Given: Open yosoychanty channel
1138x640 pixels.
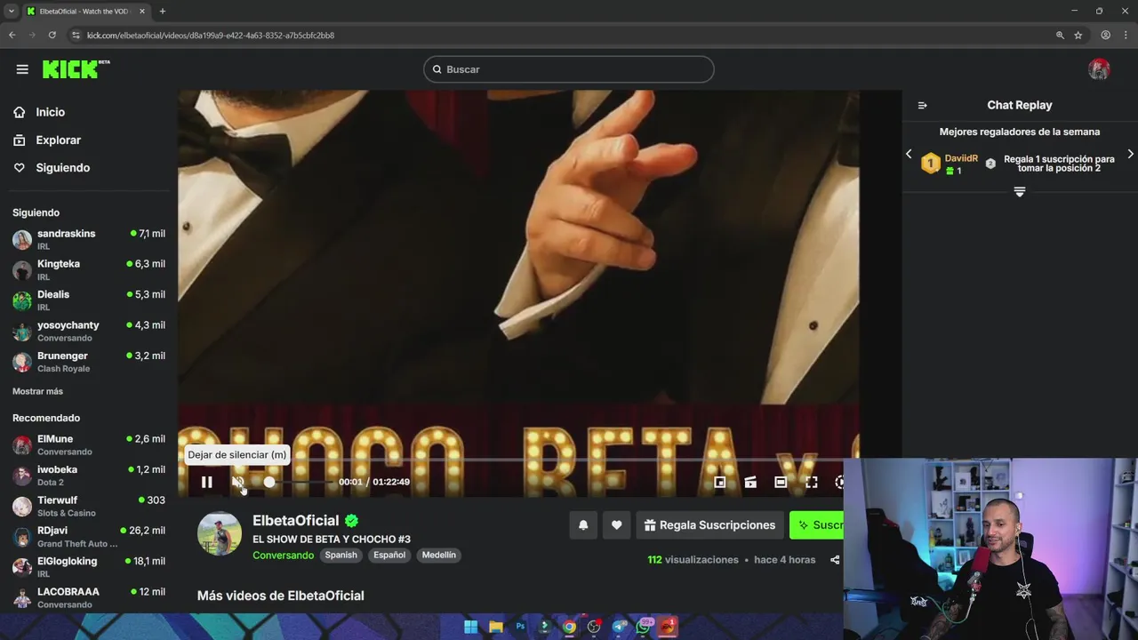Looking at the screenshot, I should [89, 331].
